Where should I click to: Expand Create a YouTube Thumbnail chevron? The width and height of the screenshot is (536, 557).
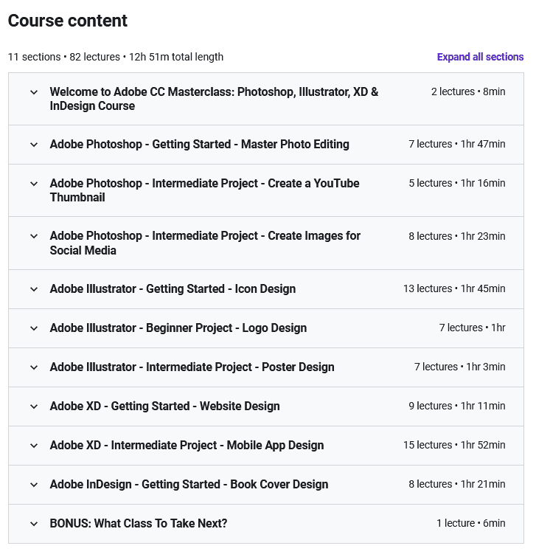click(x=34, y=184)
